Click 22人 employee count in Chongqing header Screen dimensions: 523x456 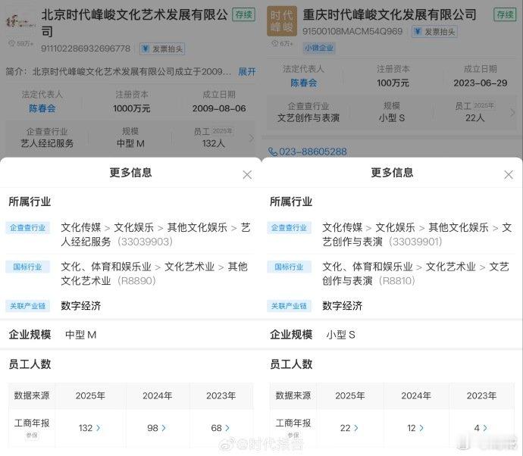(x=474, y=117)
